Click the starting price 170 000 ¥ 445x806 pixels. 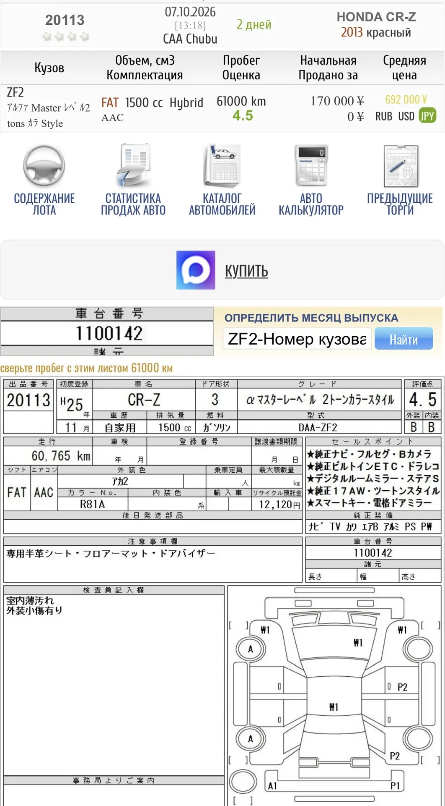[x=337, y=101]
